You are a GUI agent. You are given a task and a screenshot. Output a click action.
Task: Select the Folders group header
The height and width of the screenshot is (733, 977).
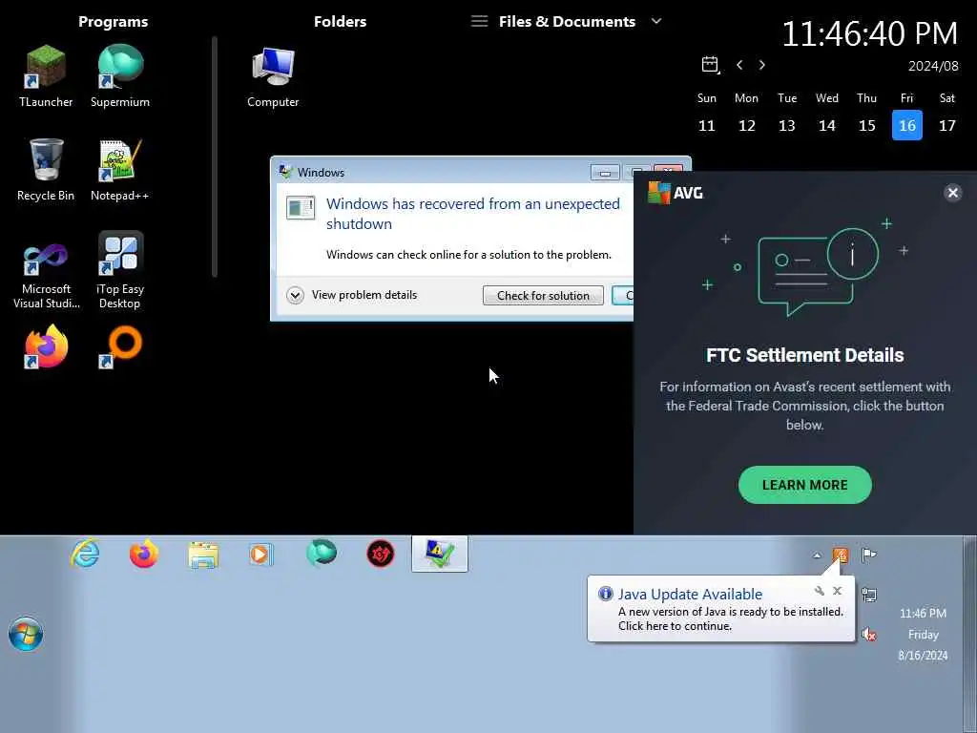(341, 21)
